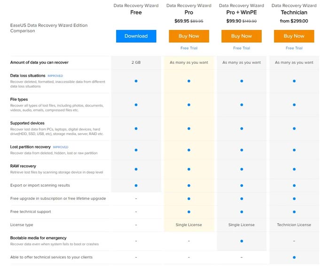Open Free Trial link under Technician
This screenshot has height=266, width=329.
[294, 48]
